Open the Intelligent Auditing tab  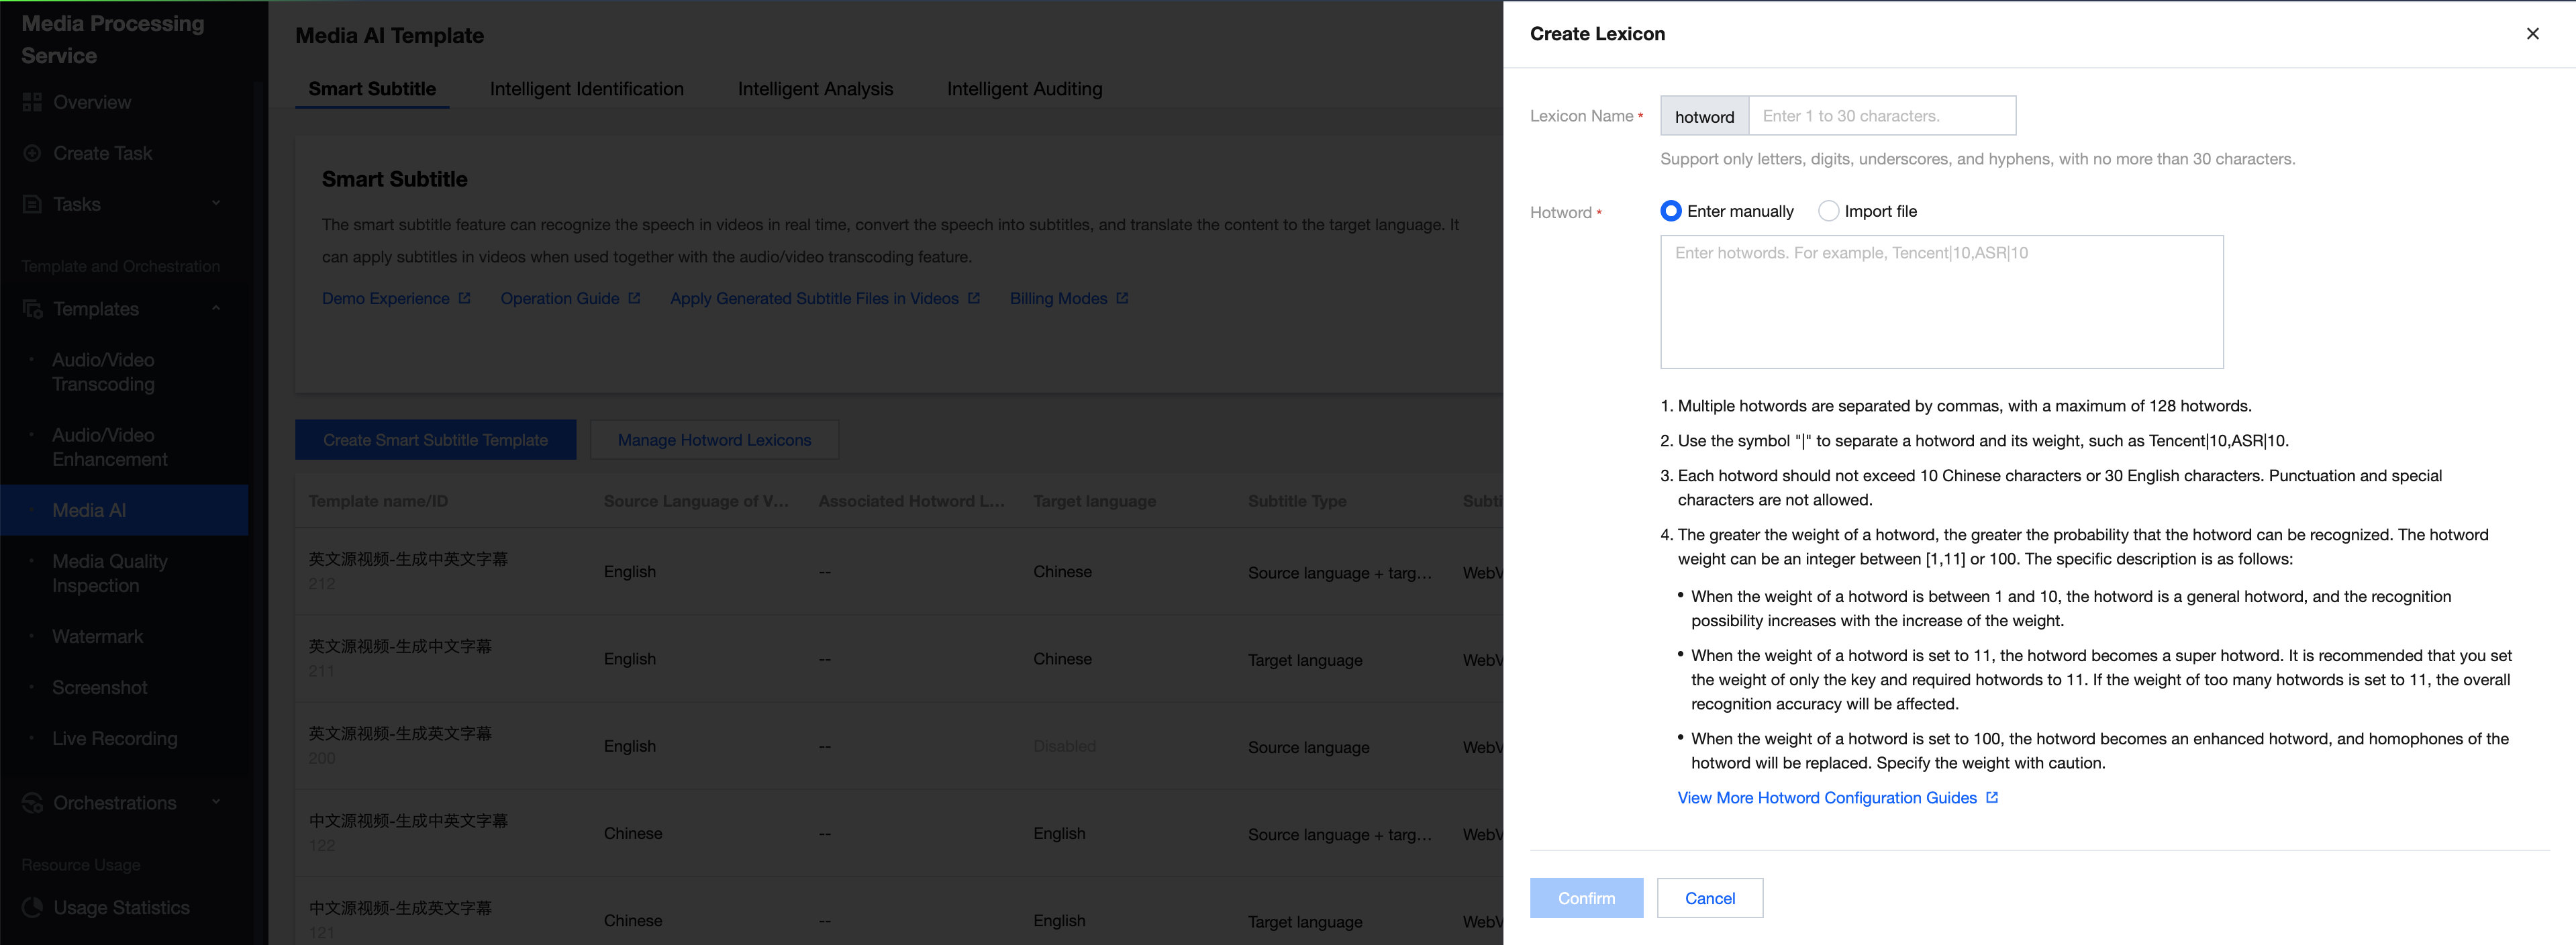click(x=1024, y=89)
